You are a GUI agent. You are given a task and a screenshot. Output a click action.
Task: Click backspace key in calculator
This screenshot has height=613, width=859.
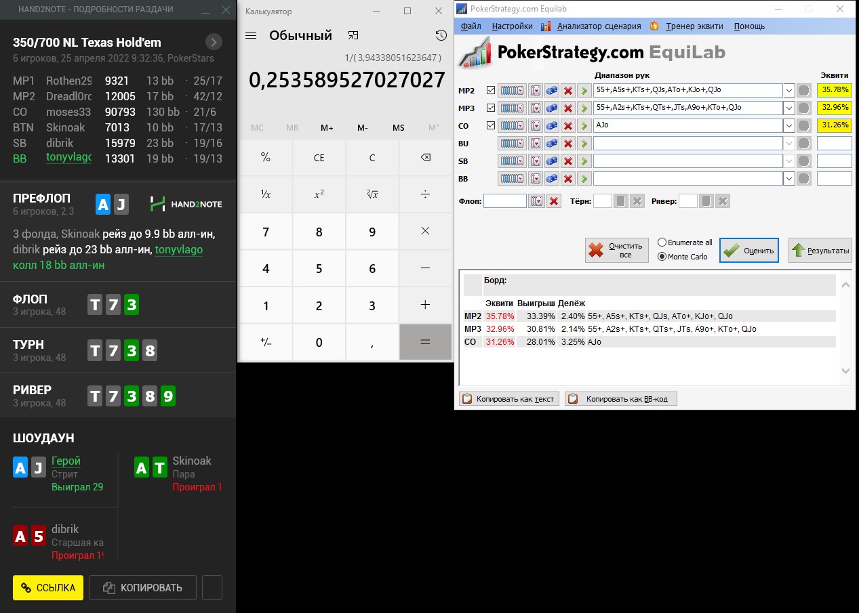point(425,158)
